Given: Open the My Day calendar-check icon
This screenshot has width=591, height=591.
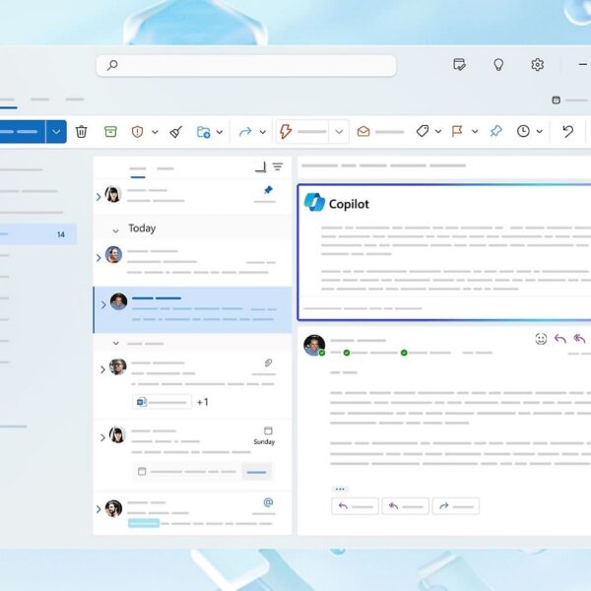Looking at the screenshot, I should click(x=459, y=64).
